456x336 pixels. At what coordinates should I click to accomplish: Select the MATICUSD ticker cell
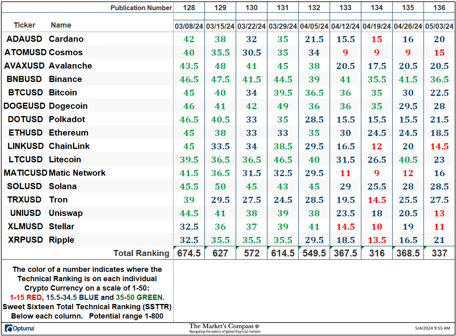(x=26, y=172)
